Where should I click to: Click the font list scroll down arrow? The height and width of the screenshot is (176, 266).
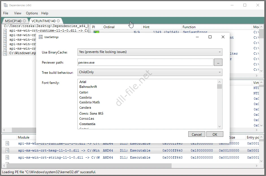pyautogui.click(x=220, y=126)
